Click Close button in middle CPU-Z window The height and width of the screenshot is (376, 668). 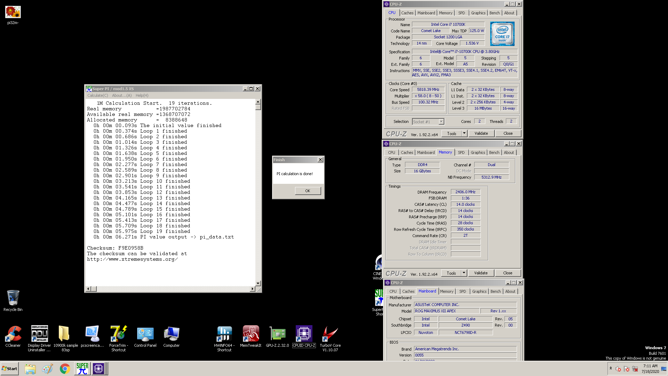pos(508,273)
